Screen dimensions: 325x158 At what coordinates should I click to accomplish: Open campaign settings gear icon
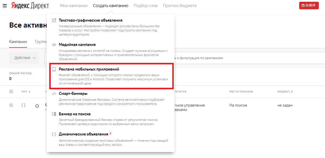pos(37,106)
